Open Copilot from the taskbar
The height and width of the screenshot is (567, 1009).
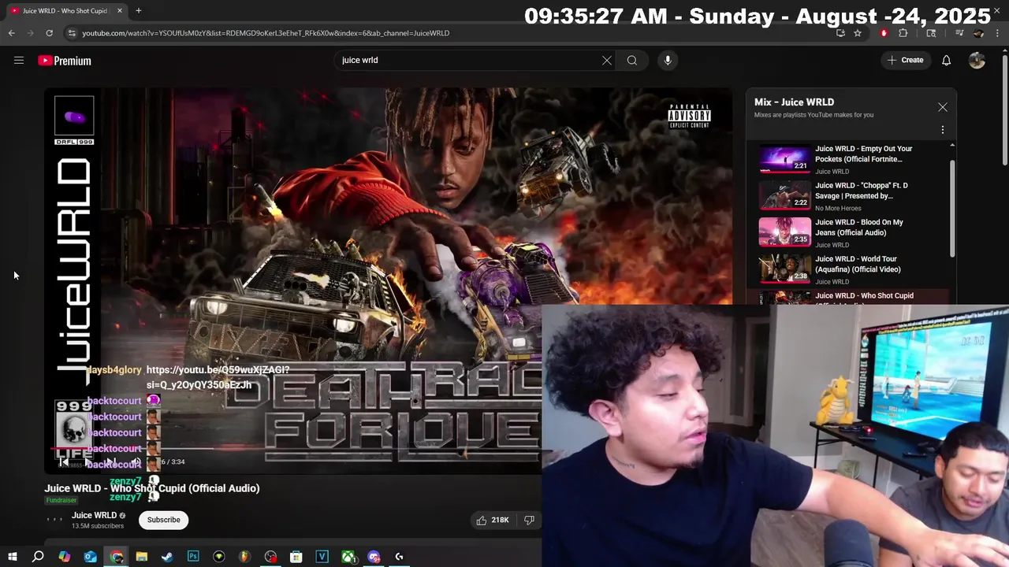[65, 557]
